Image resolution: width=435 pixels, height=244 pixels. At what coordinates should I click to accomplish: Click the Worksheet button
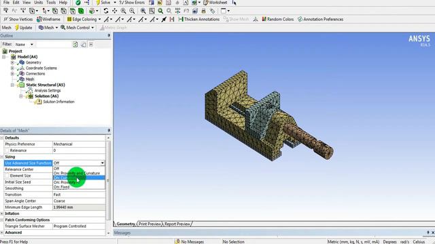[x=215, y=3]
